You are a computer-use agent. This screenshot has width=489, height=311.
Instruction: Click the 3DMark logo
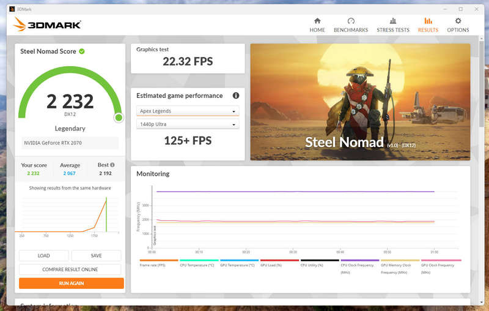pos(47,24)
